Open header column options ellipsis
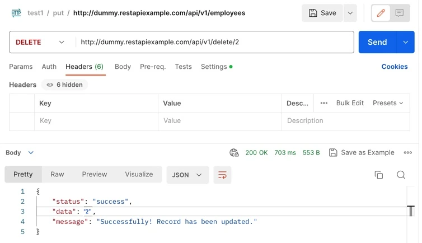Screen dimensions: 422x243 click(x=324, y=103)
